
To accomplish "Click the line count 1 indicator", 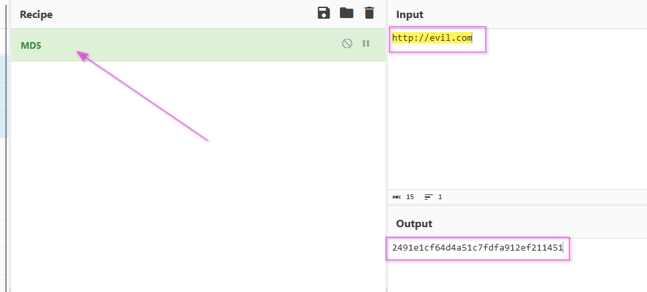I will tap(434, 197).
